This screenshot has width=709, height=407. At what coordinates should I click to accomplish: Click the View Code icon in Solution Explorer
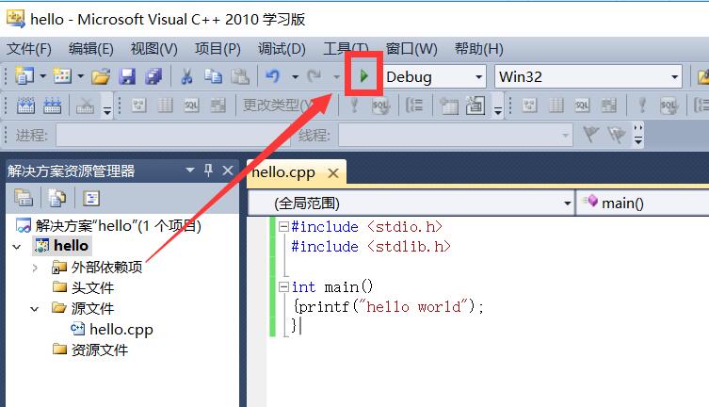(x=91, y=198)
